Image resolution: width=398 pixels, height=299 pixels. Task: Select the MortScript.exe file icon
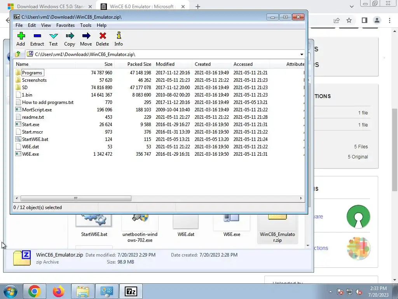(x=18, y=109)
